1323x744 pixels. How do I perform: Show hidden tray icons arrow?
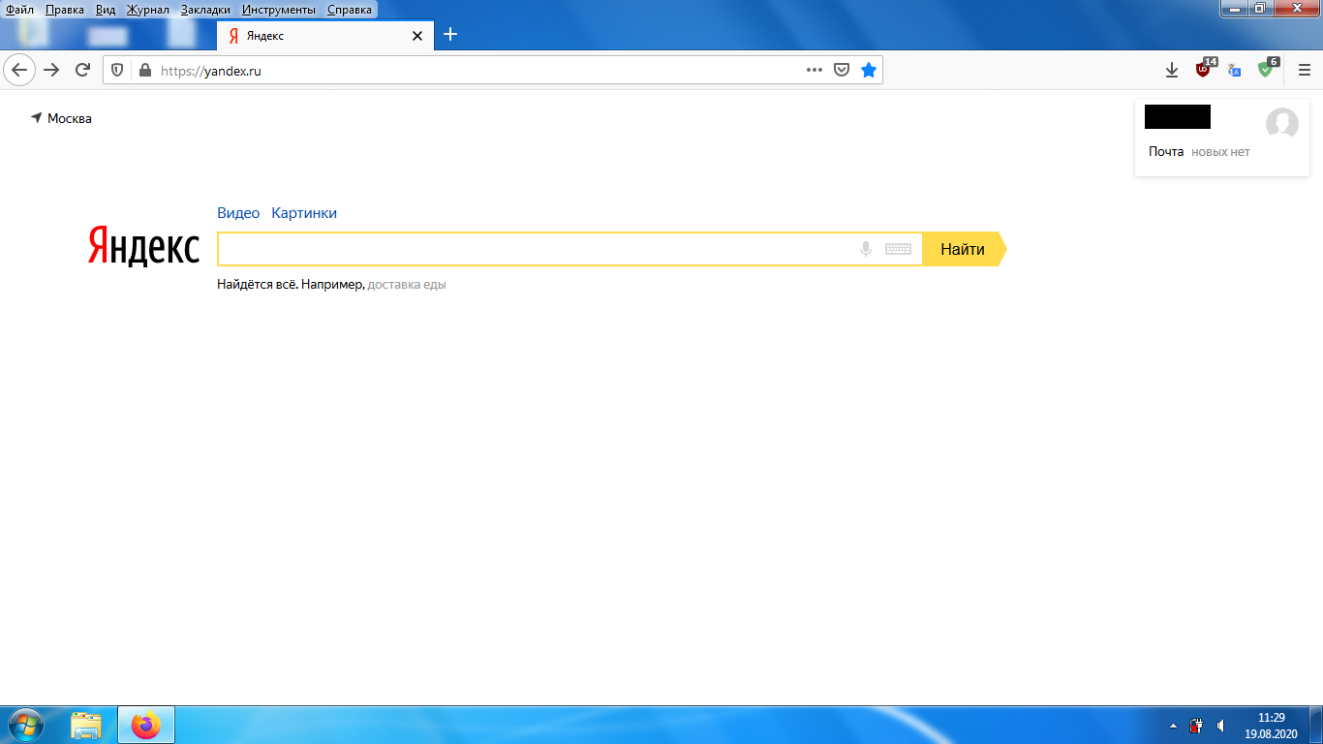pyautogui.click(x=1173, y=725)
